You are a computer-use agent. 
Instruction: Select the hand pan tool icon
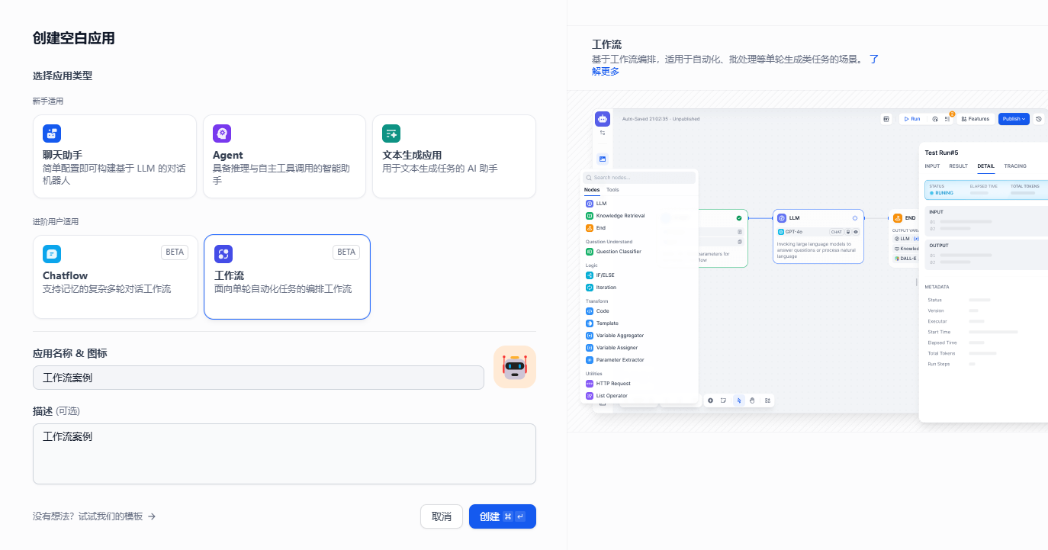pyautogui.click(x=752, y=400)
